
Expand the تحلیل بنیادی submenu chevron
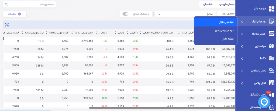coord(242,71)
